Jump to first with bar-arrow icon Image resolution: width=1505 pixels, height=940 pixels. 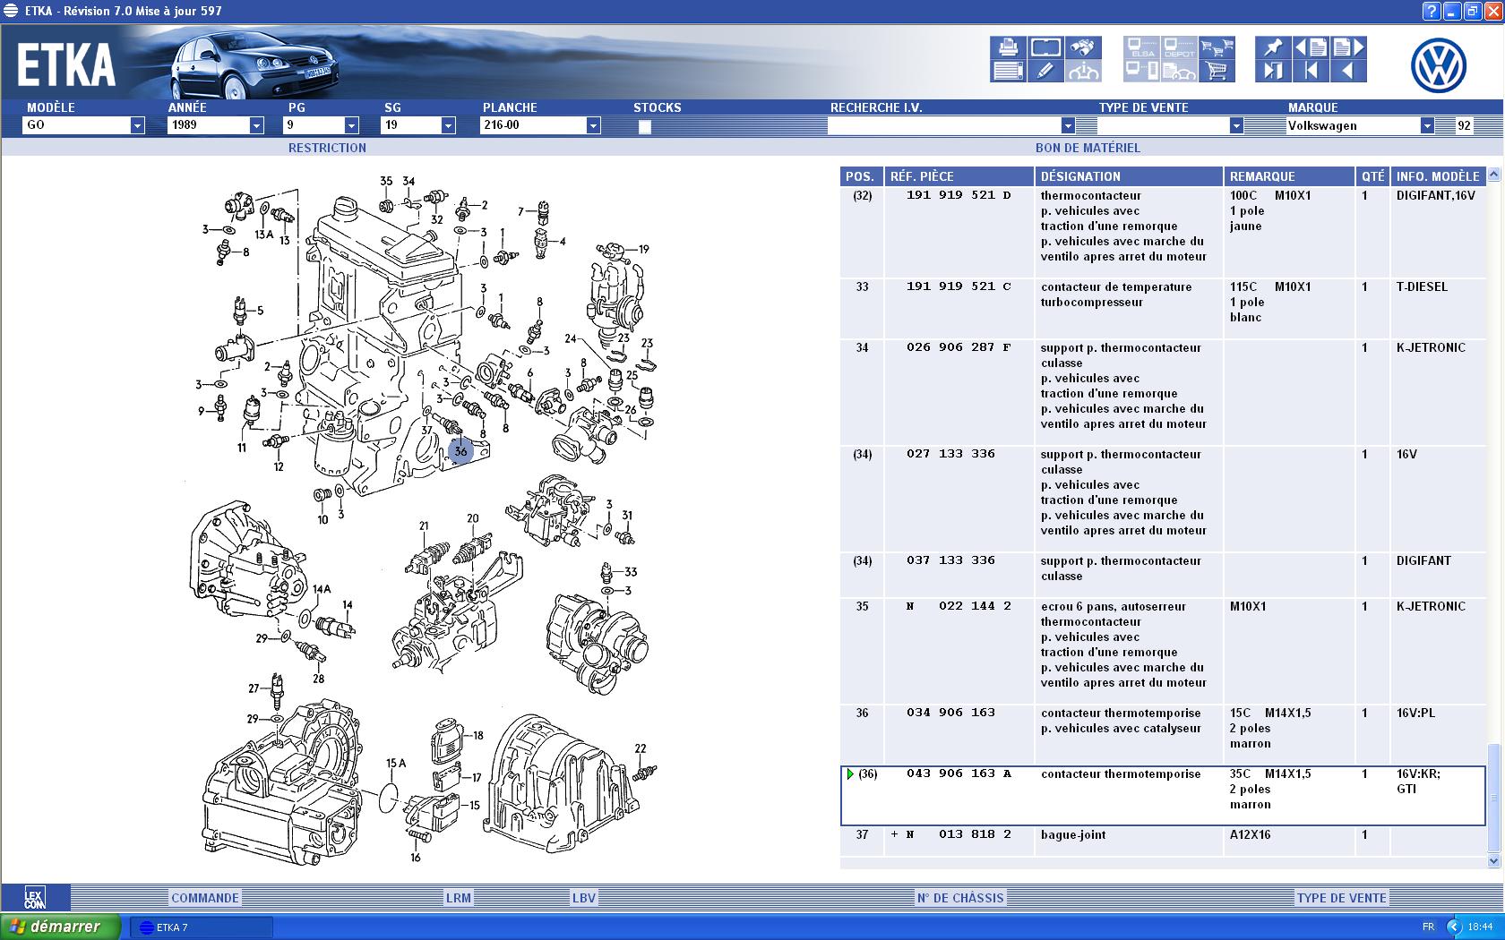point(1311,71)
